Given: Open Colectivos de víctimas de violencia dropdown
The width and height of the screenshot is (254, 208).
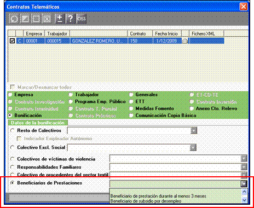Looking at the screenshot, I should tap(244, 159).
